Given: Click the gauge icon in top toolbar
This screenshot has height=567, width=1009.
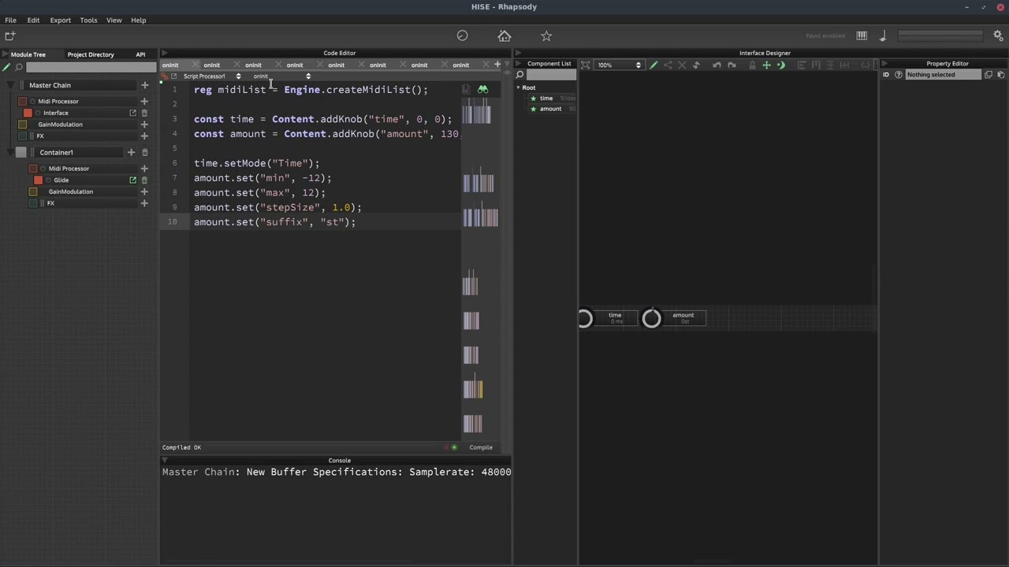Looking at the screenshot, I should (x=463, y=35).
